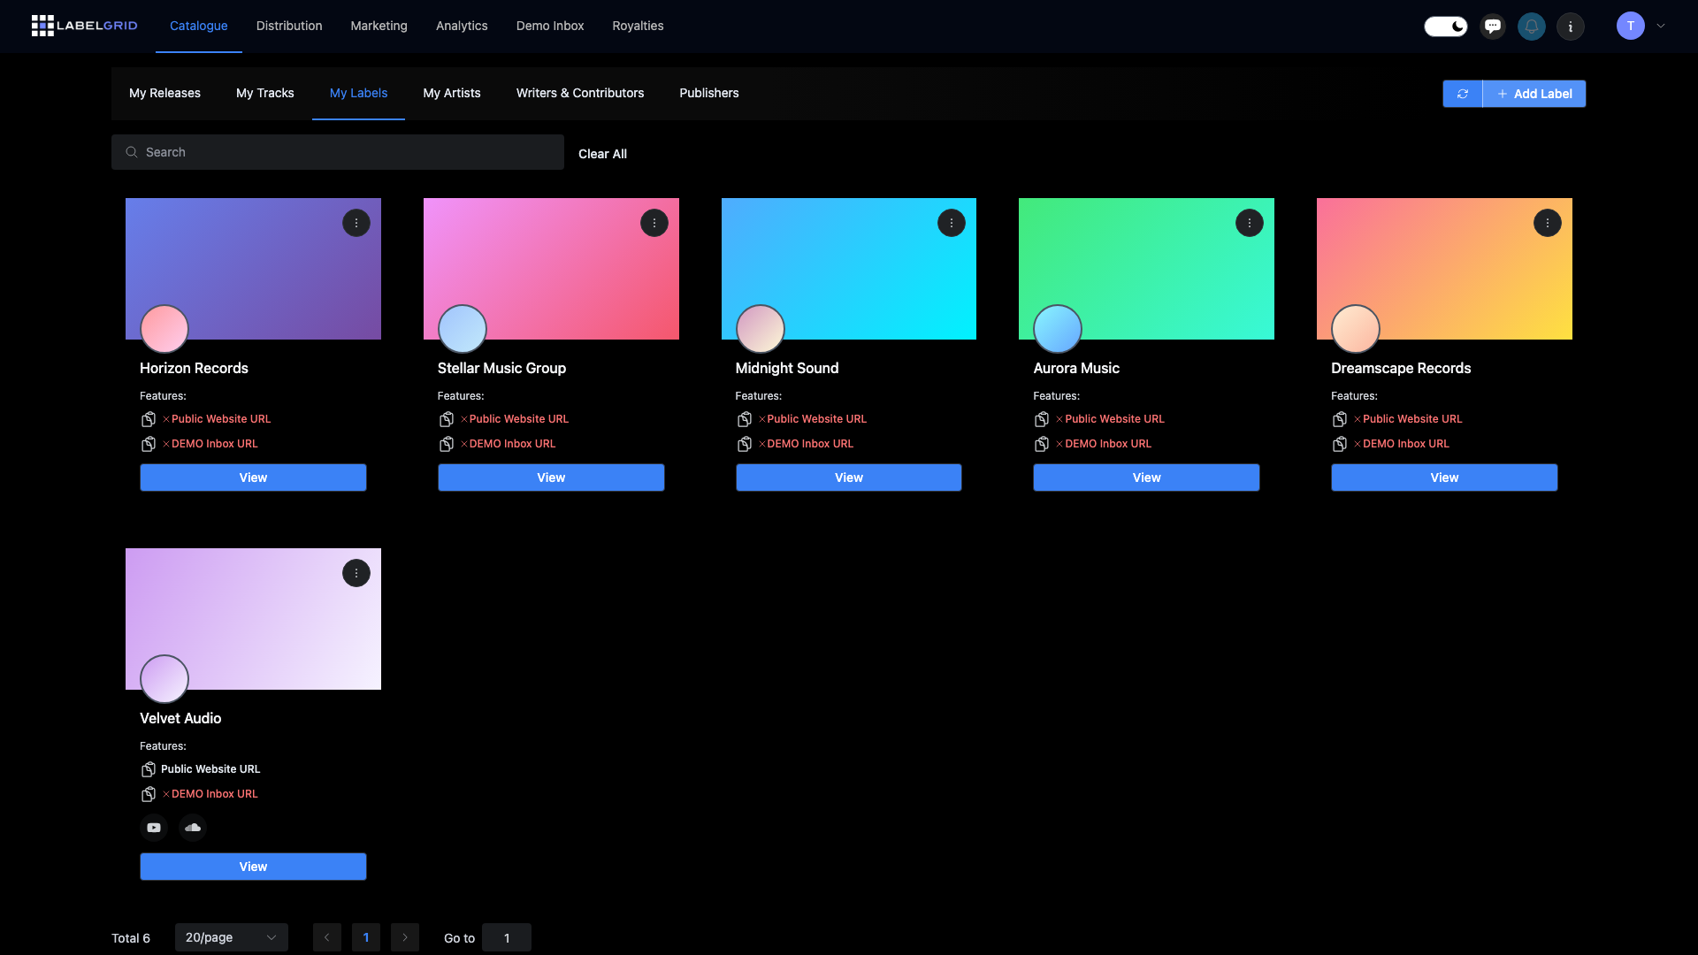Open the chat messages icon
This screenshot has height=955, width=1698.
[x=1493, y=27]
